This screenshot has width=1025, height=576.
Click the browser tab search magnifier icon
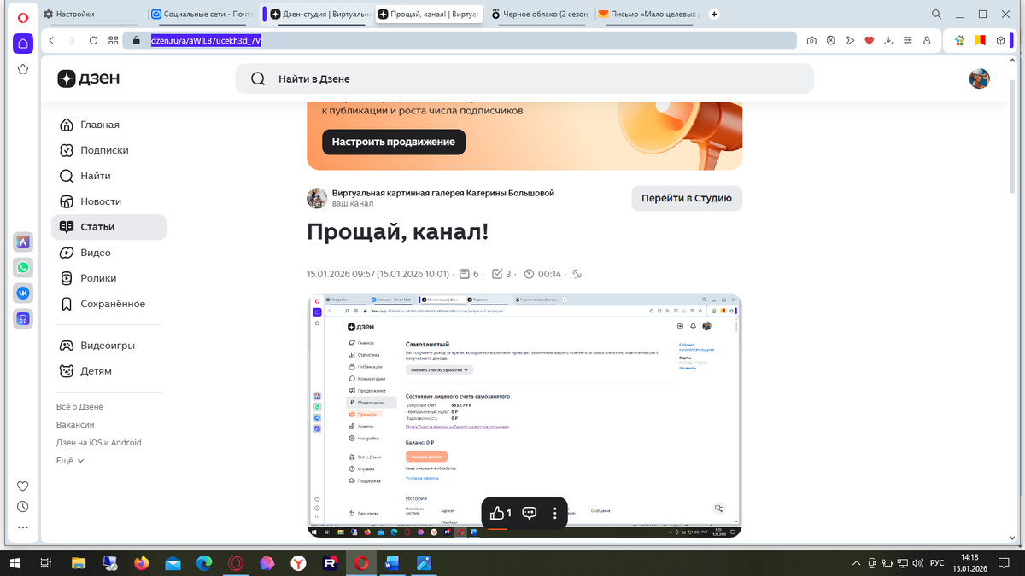pyautogui.click(x=937, y=14)
